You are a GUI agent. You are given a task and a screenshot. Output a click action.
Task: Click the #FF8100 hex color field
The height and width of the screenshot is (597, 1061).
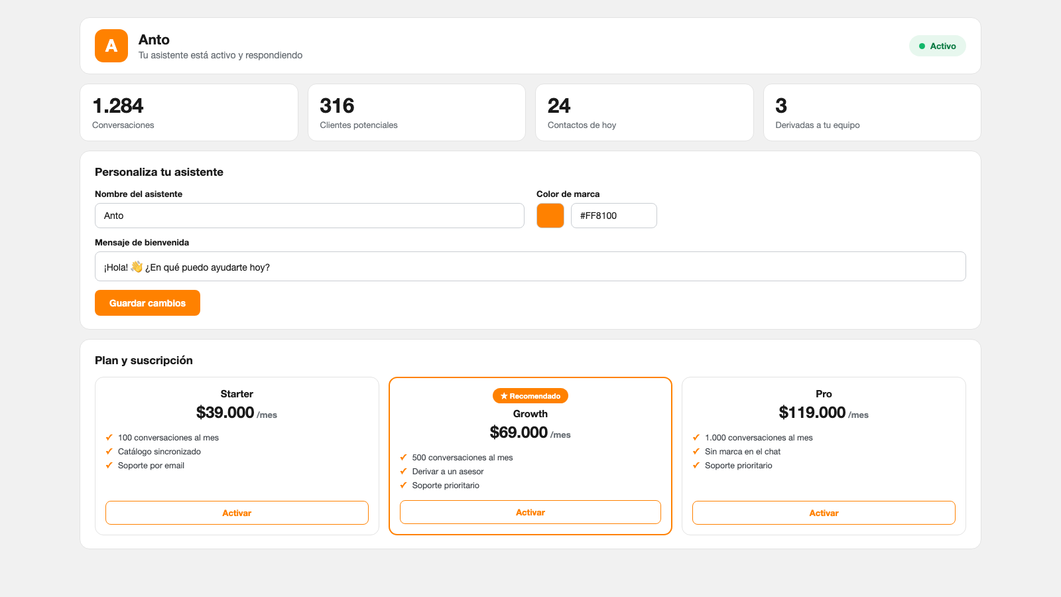pos(614,216)
